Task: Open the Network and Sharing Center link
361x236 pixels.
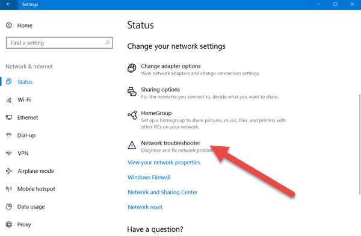Action: (162, 192)
